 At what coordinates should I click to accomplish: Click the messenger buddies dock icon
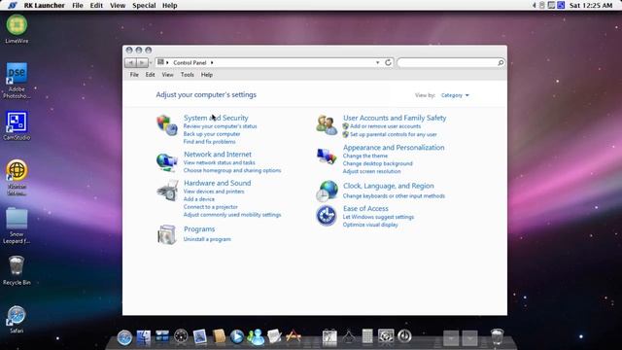(256, 336)
